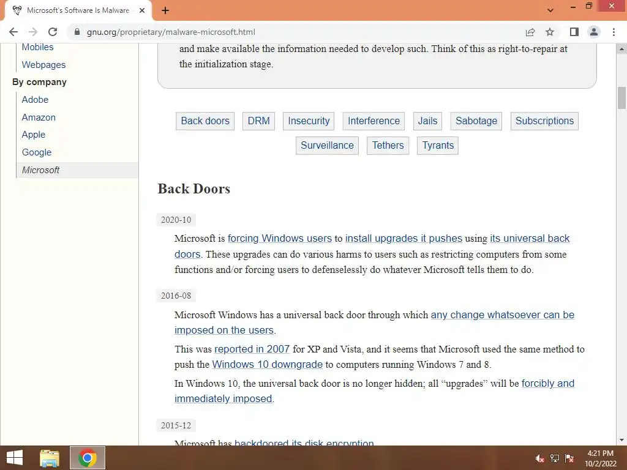Open 'install upgrades it pushes' link
627x470 pixels.
tap(404, 238)
